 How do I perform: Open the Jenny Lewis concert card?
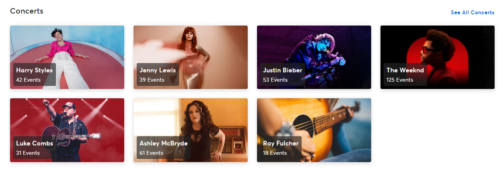tap(191, 57)
